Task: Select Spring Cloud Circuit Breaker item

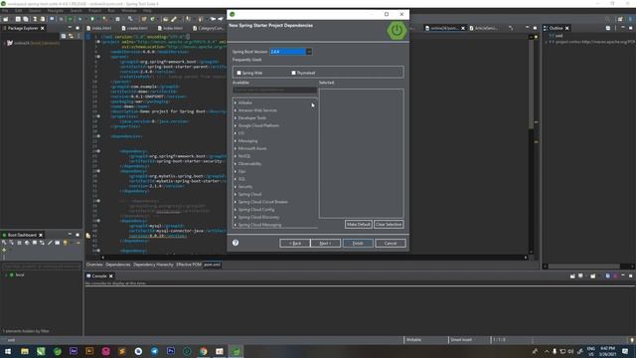Action: 262,202
